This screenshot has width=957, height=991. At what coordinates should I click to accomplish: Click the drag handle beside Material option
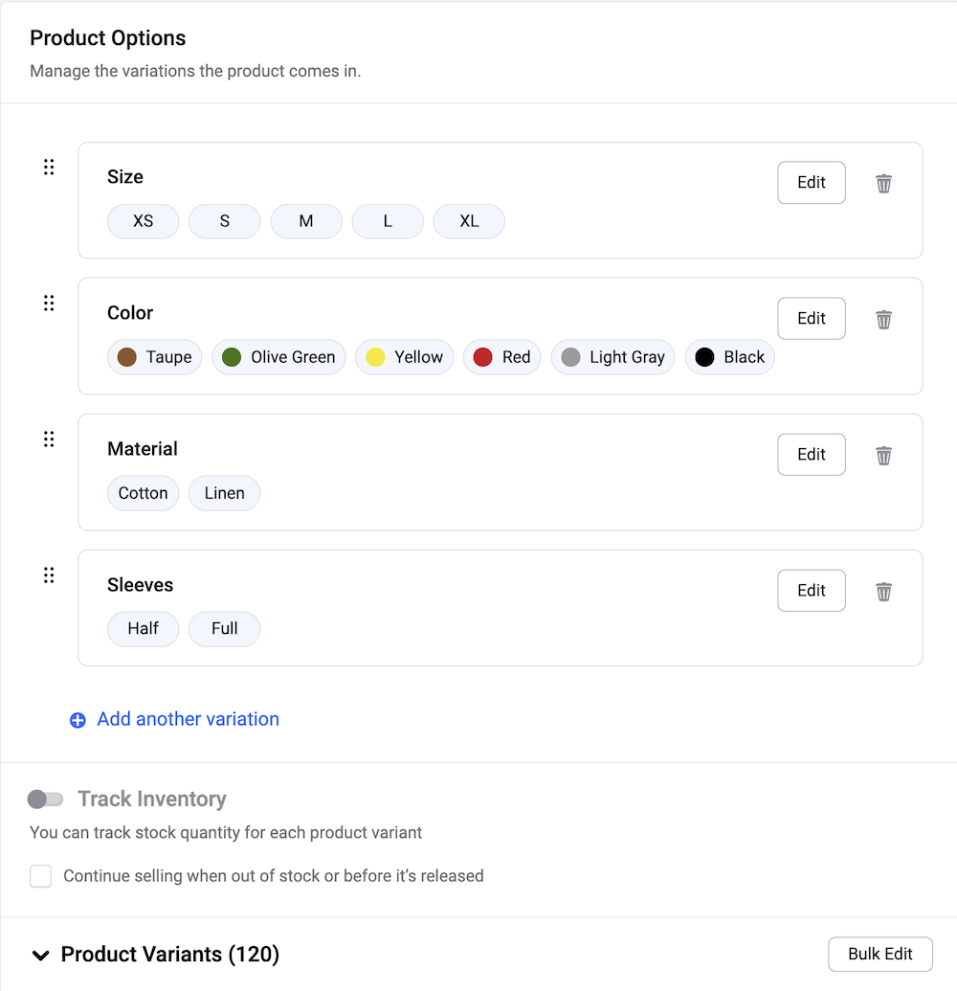[49, 439]
